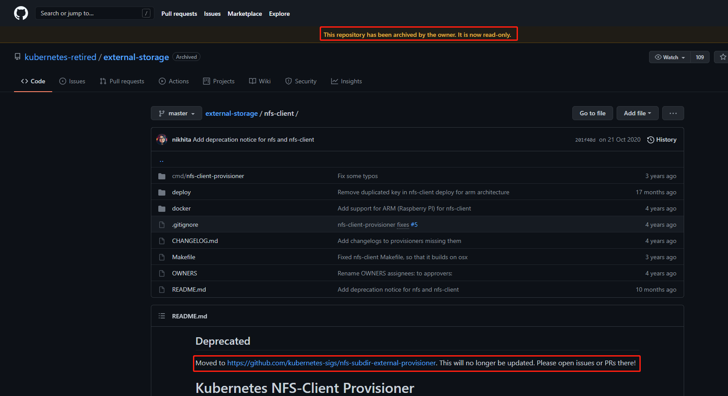Click the Makefile file icon
The width and height of the screenshot is (728, 396).
pos(162,257)
